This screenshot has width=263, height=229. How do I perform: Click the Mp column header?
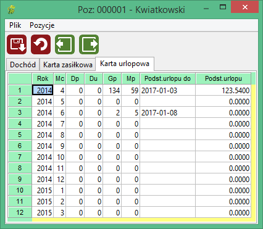(131, 78)
